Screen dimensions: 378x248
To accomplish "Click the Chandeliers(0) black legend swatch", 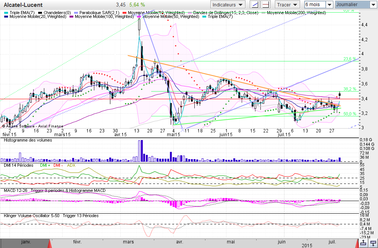I will pos(40,13).
